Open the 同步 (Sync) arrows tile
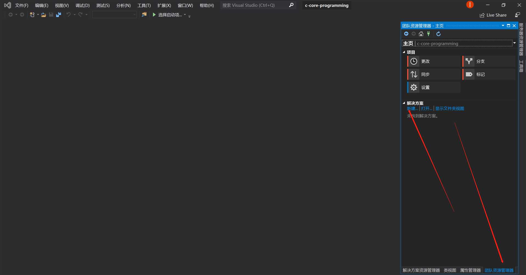This screenshot has width=526, height=275. tap(434, 74)
